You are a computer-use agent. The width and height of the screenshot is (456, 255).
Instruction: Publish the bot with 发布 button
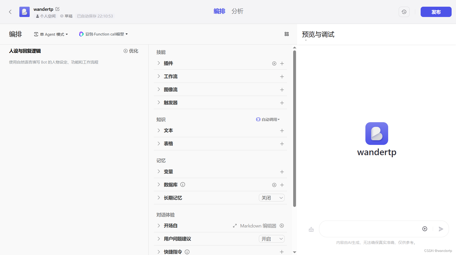coord(436,12)
